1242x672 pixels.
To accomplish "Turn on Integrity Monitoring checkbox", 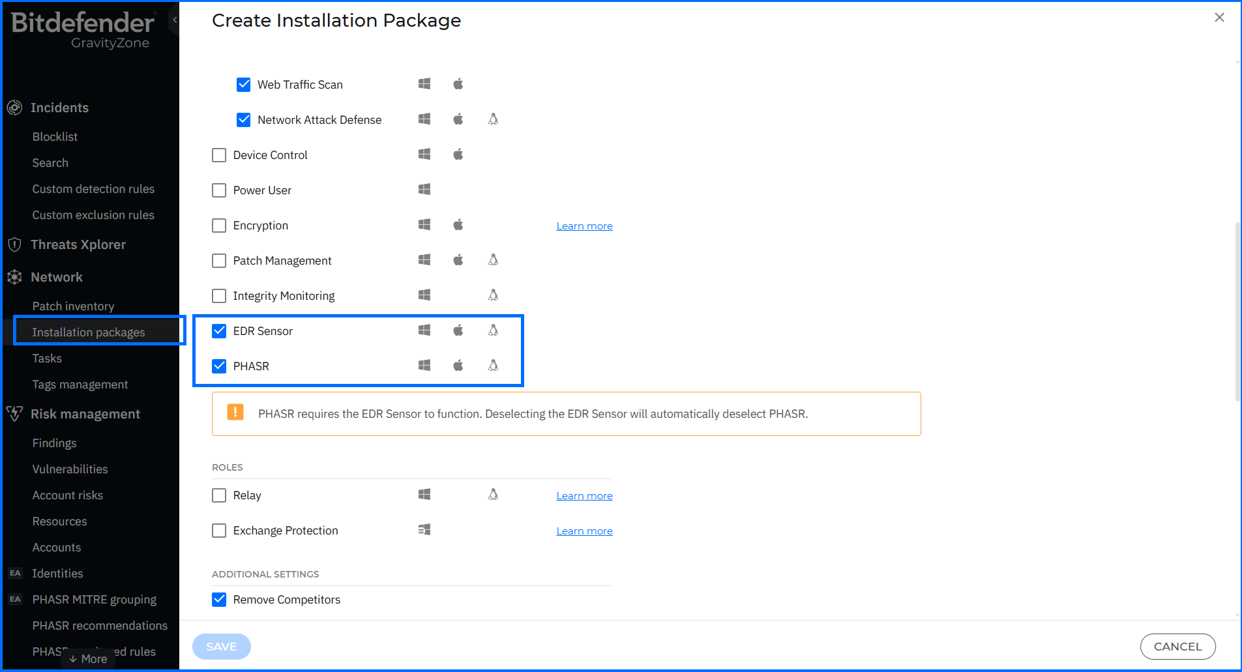I will (x=219, y=296).
